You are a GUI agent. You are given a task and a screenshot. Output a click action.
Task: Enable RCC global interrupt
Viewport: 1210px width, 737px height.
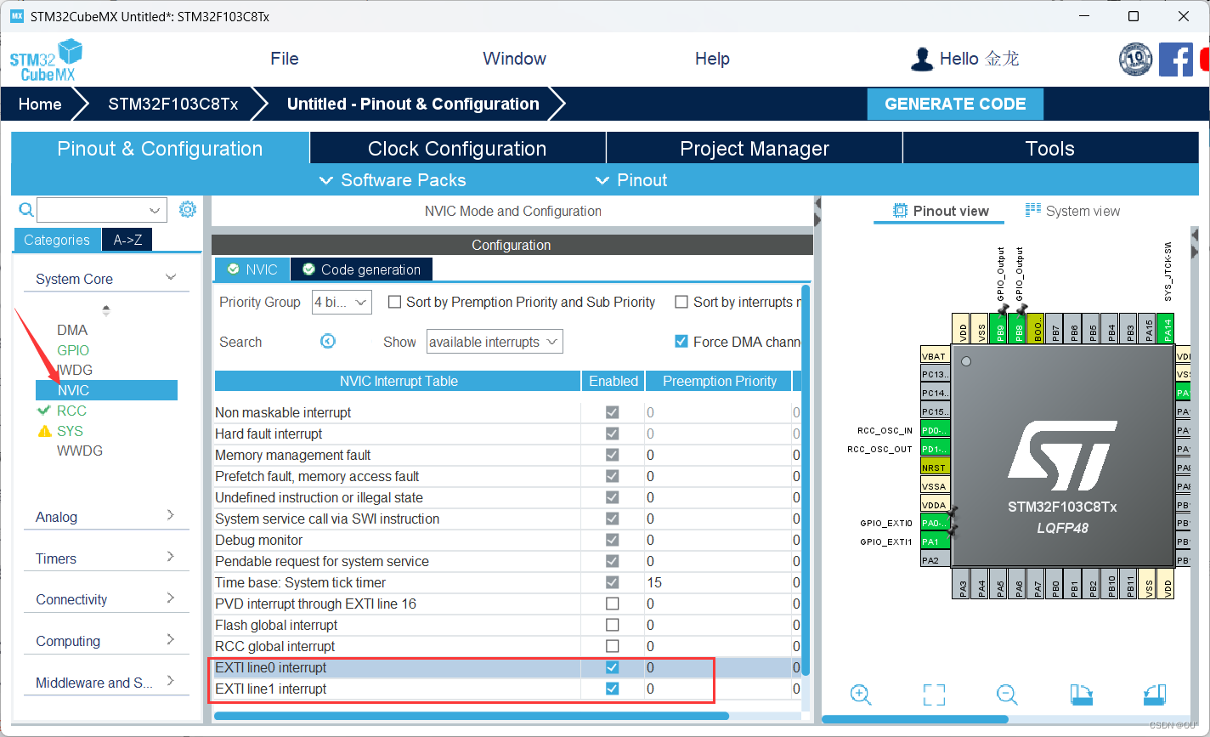(x=612, y=646)
